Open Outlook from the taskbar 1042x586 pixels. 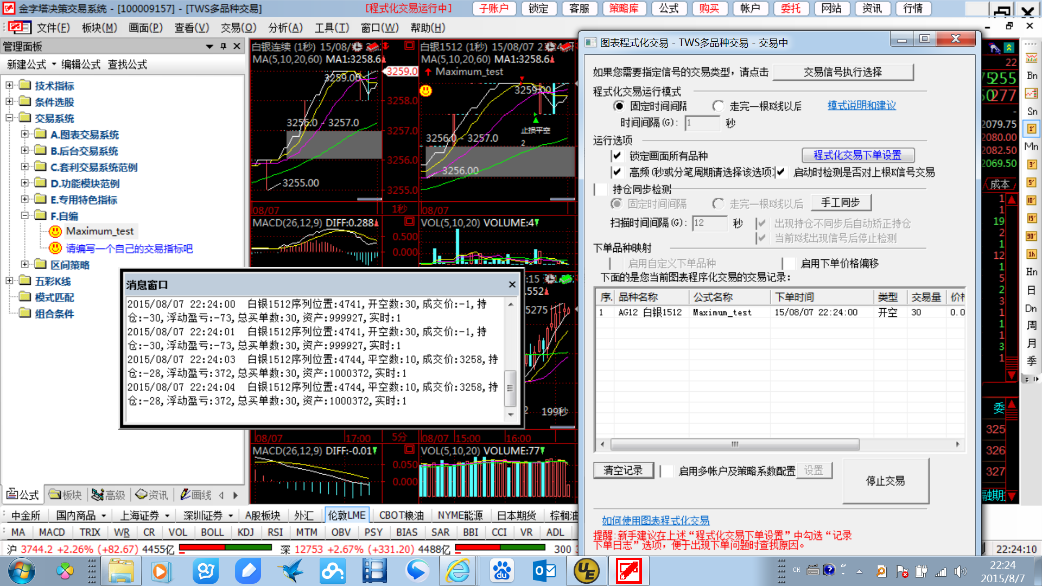[544, 571]
